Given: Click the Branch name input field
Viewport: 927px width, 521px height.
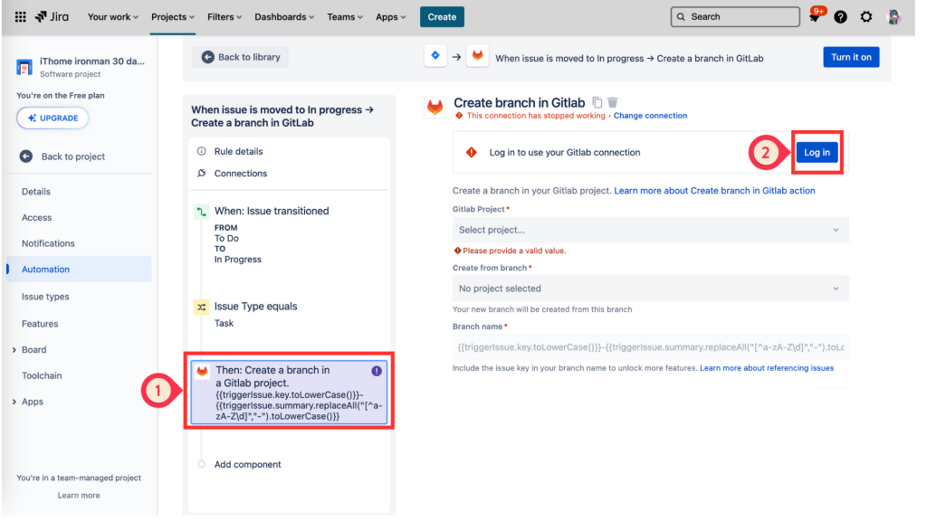Looking at the screenshot, I should 650,347.
